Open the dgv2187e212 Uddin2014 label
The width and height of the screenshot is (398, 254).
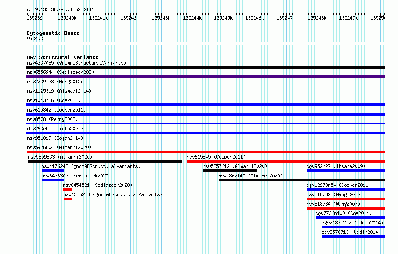click(x=352, y=223)
